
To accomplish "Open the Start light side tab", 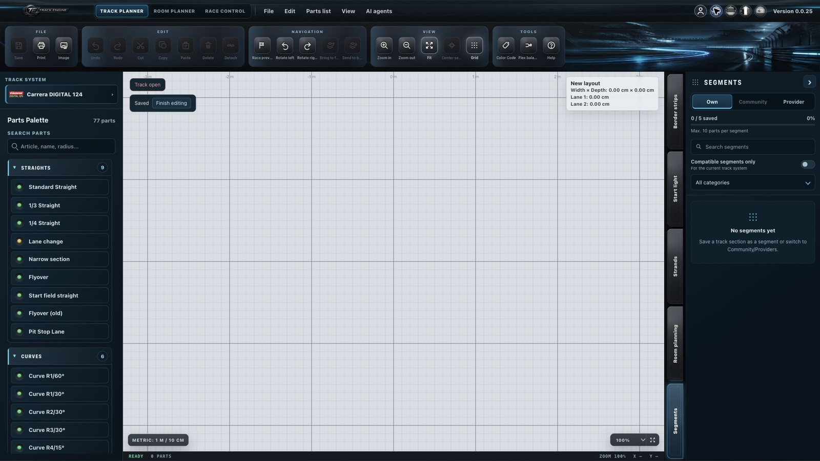I will pyautogui.click(x=675, y=188).
